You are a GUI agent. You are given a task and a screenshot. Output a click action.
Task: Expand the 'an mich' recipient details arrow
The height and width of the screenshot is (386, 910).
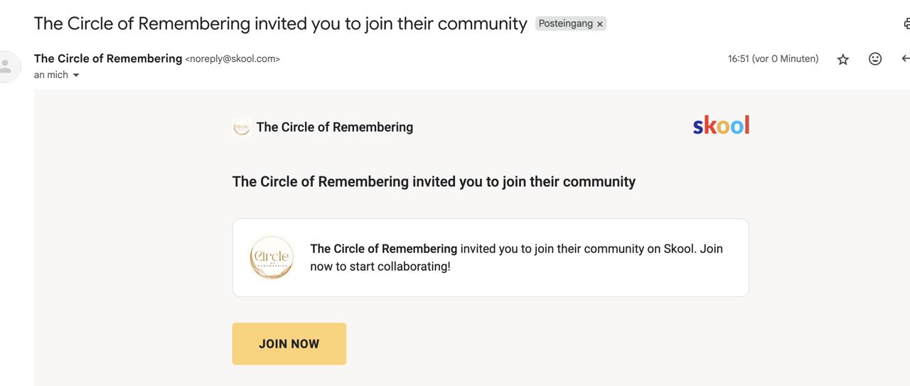(76, 75)
